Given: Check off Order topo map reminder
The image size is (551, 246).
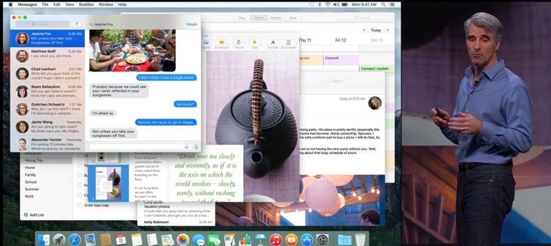Looking at the screenshot, I should point(80,205).
